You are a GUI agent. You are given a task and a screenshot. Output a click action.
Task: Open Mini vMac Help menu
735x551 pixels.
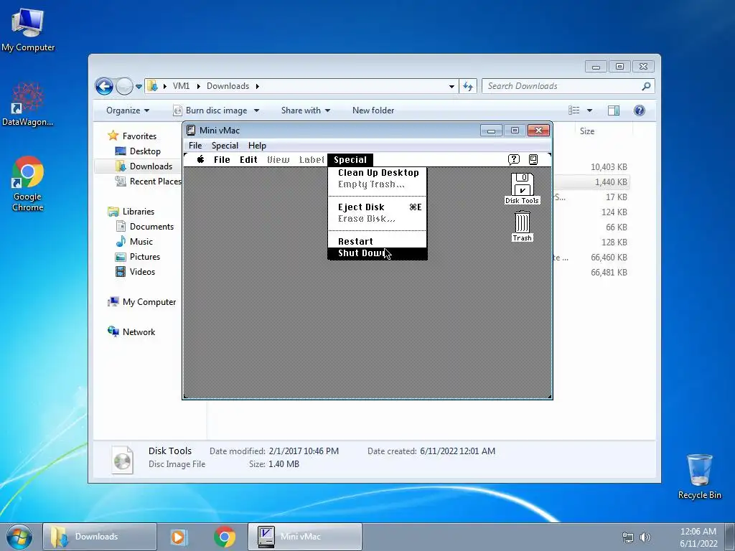257,145
